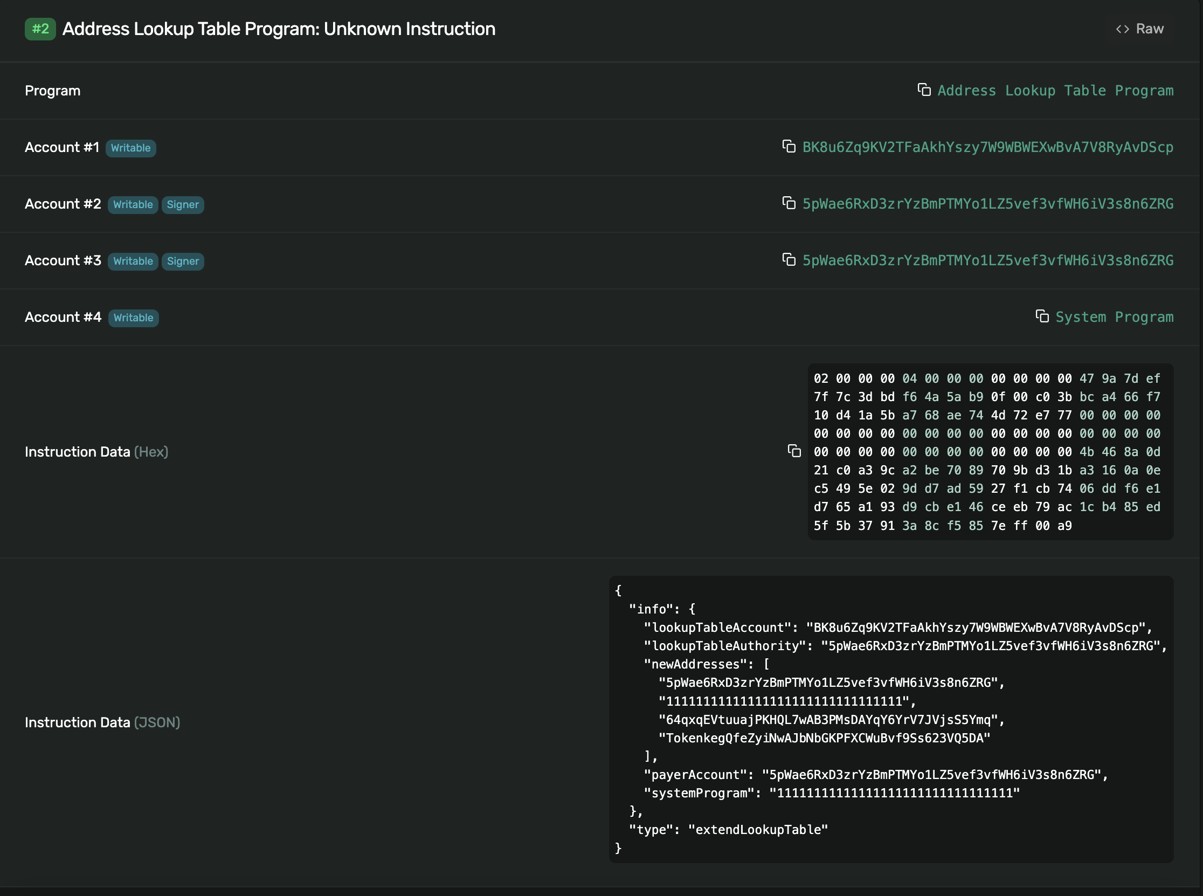Click Account #2 Signer badge
Screen dimensions: 1203x896
tap(183, 204)
